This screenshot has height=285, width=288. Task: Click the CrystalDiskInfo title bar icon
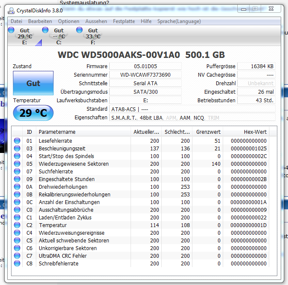point(11,11)
